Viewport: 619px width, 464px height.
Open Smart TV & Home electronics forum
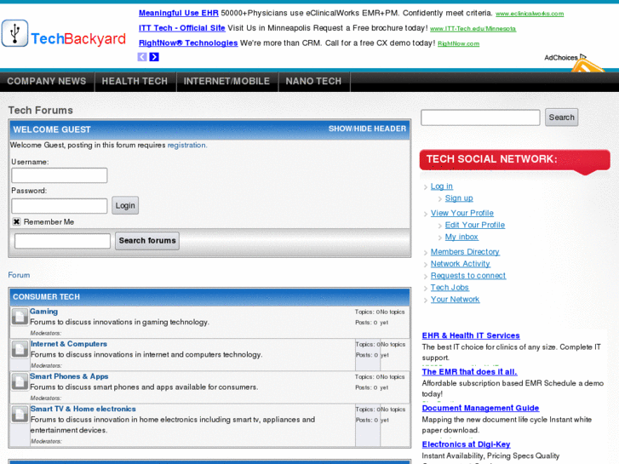[x=83, y=409]
